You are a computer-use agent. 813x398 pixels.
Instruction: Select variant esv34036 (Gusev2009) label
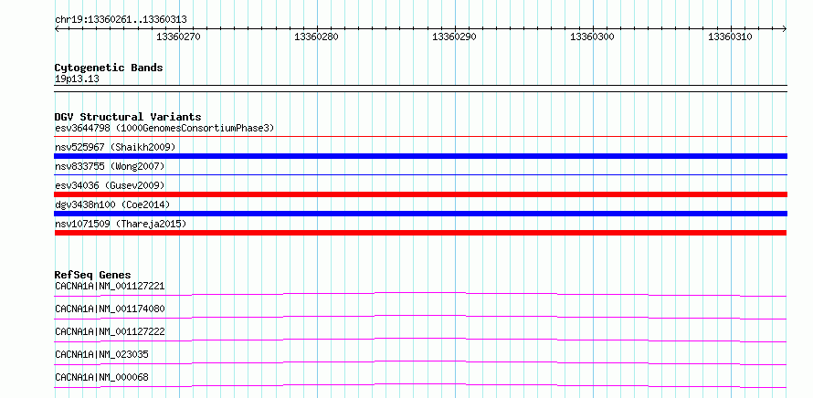[x=110, y=185]
